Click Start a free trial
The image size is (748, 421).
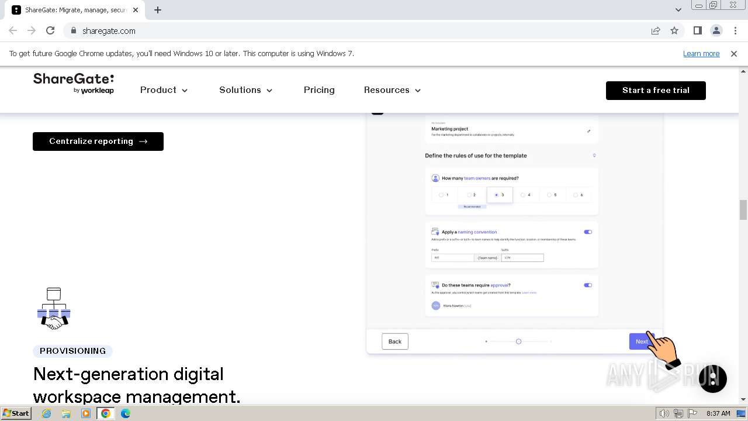656,90
